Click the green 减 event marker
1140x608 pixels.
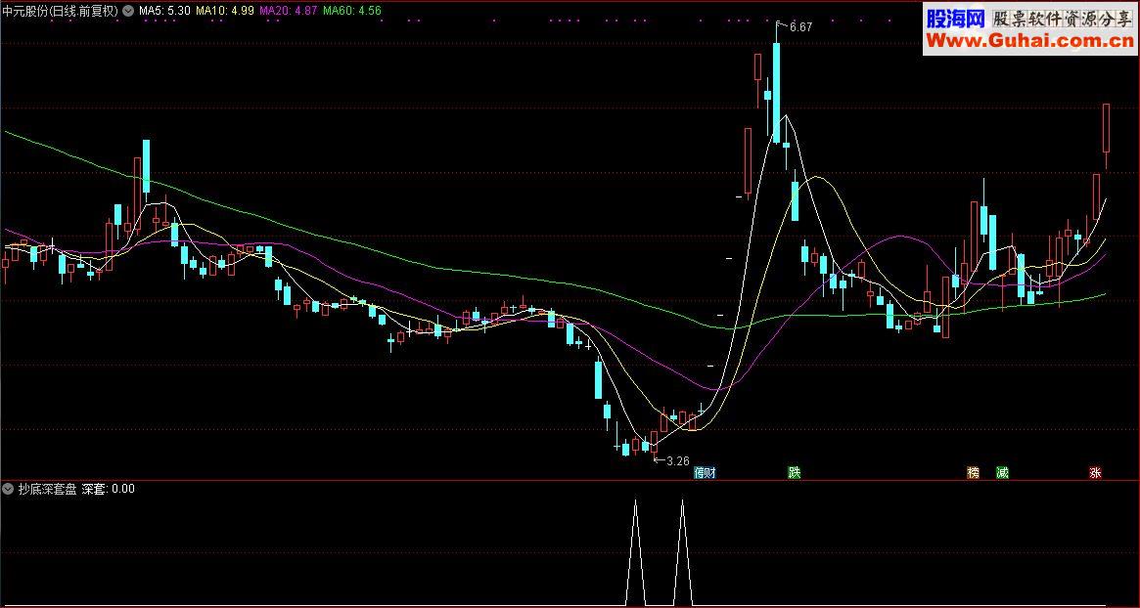point(1003,473)
